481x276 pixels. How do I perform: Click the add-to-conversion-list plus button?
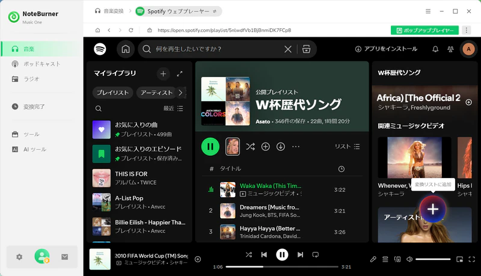tap(433, 209)
